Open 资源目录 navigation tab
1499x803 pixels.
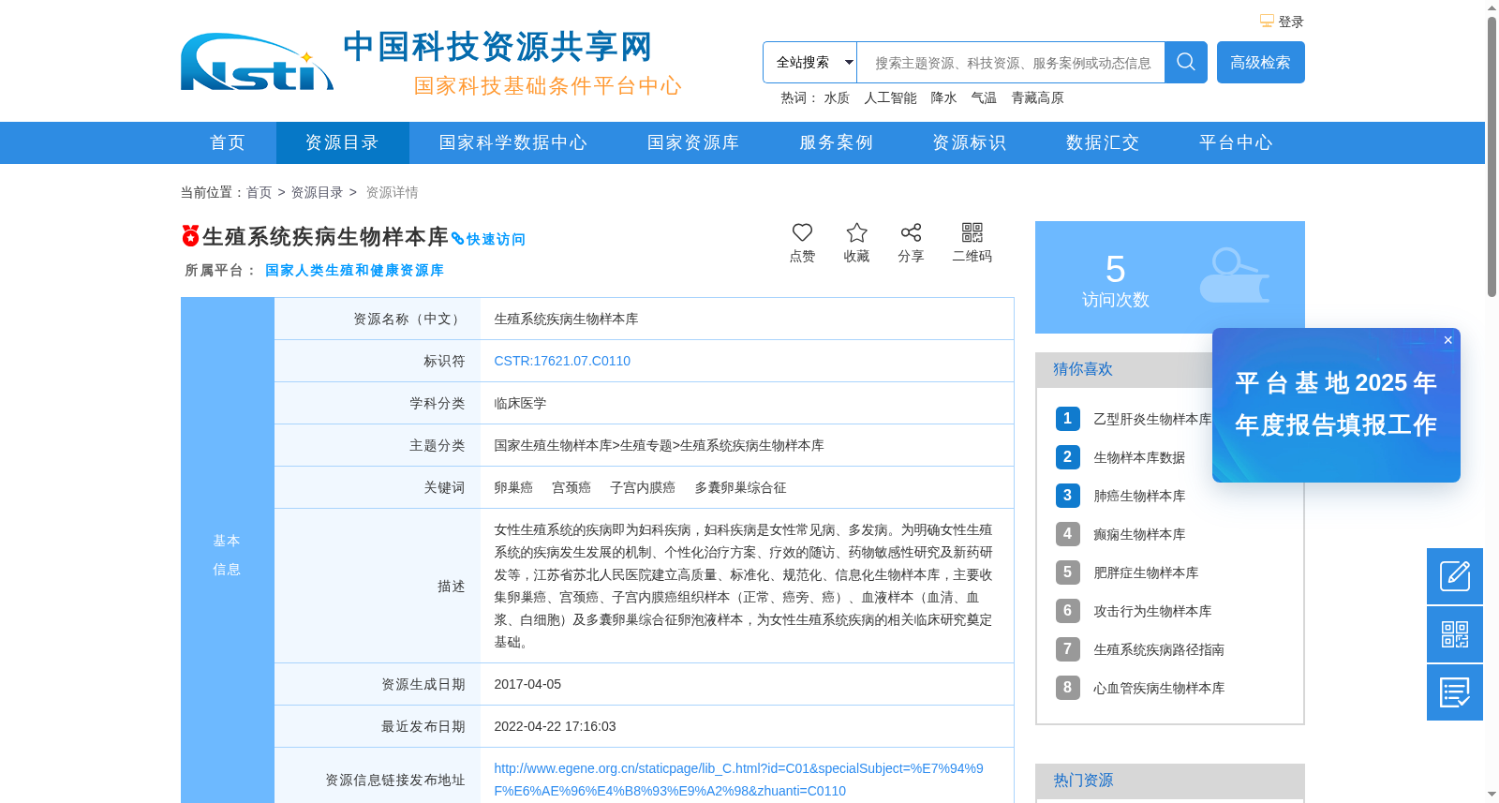[x=342, y=142]
